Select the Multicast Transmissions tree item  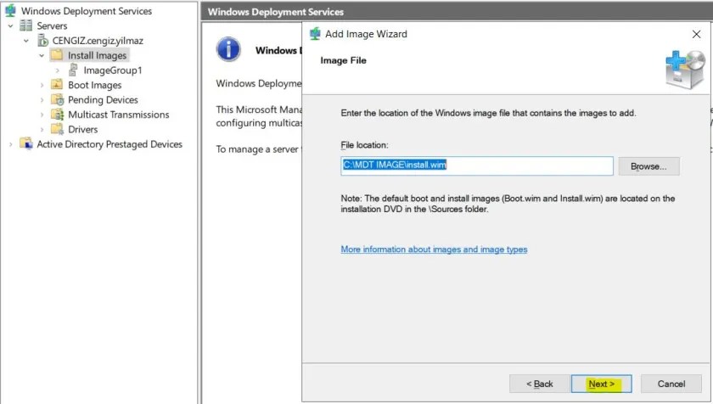point(119,115)
